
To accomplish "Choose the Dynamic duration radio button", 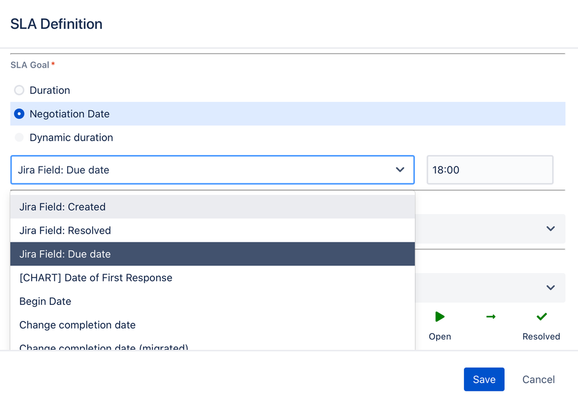I will (x=20, y=138).
